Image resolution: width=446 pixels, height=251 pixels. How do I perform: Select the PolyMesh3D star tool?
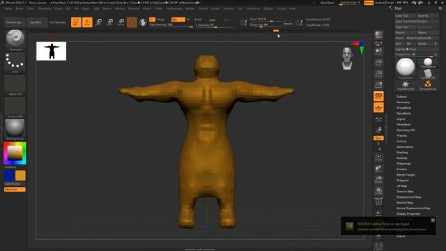[x=406, y=85]
